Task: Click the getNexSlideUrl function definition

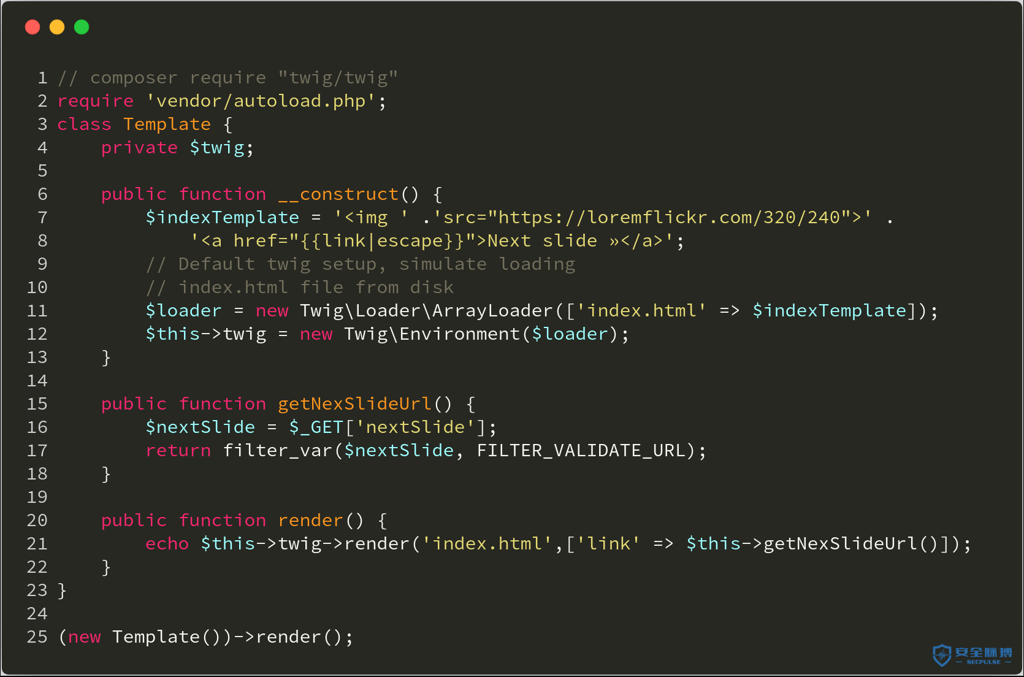Action: tap(354, 404)
